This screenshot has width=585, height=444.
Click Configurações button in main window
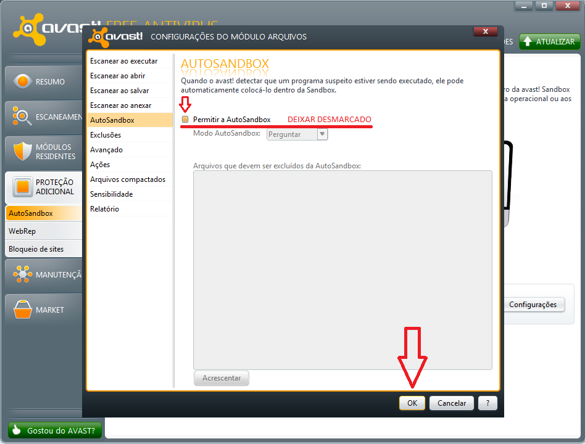[533, 305]
